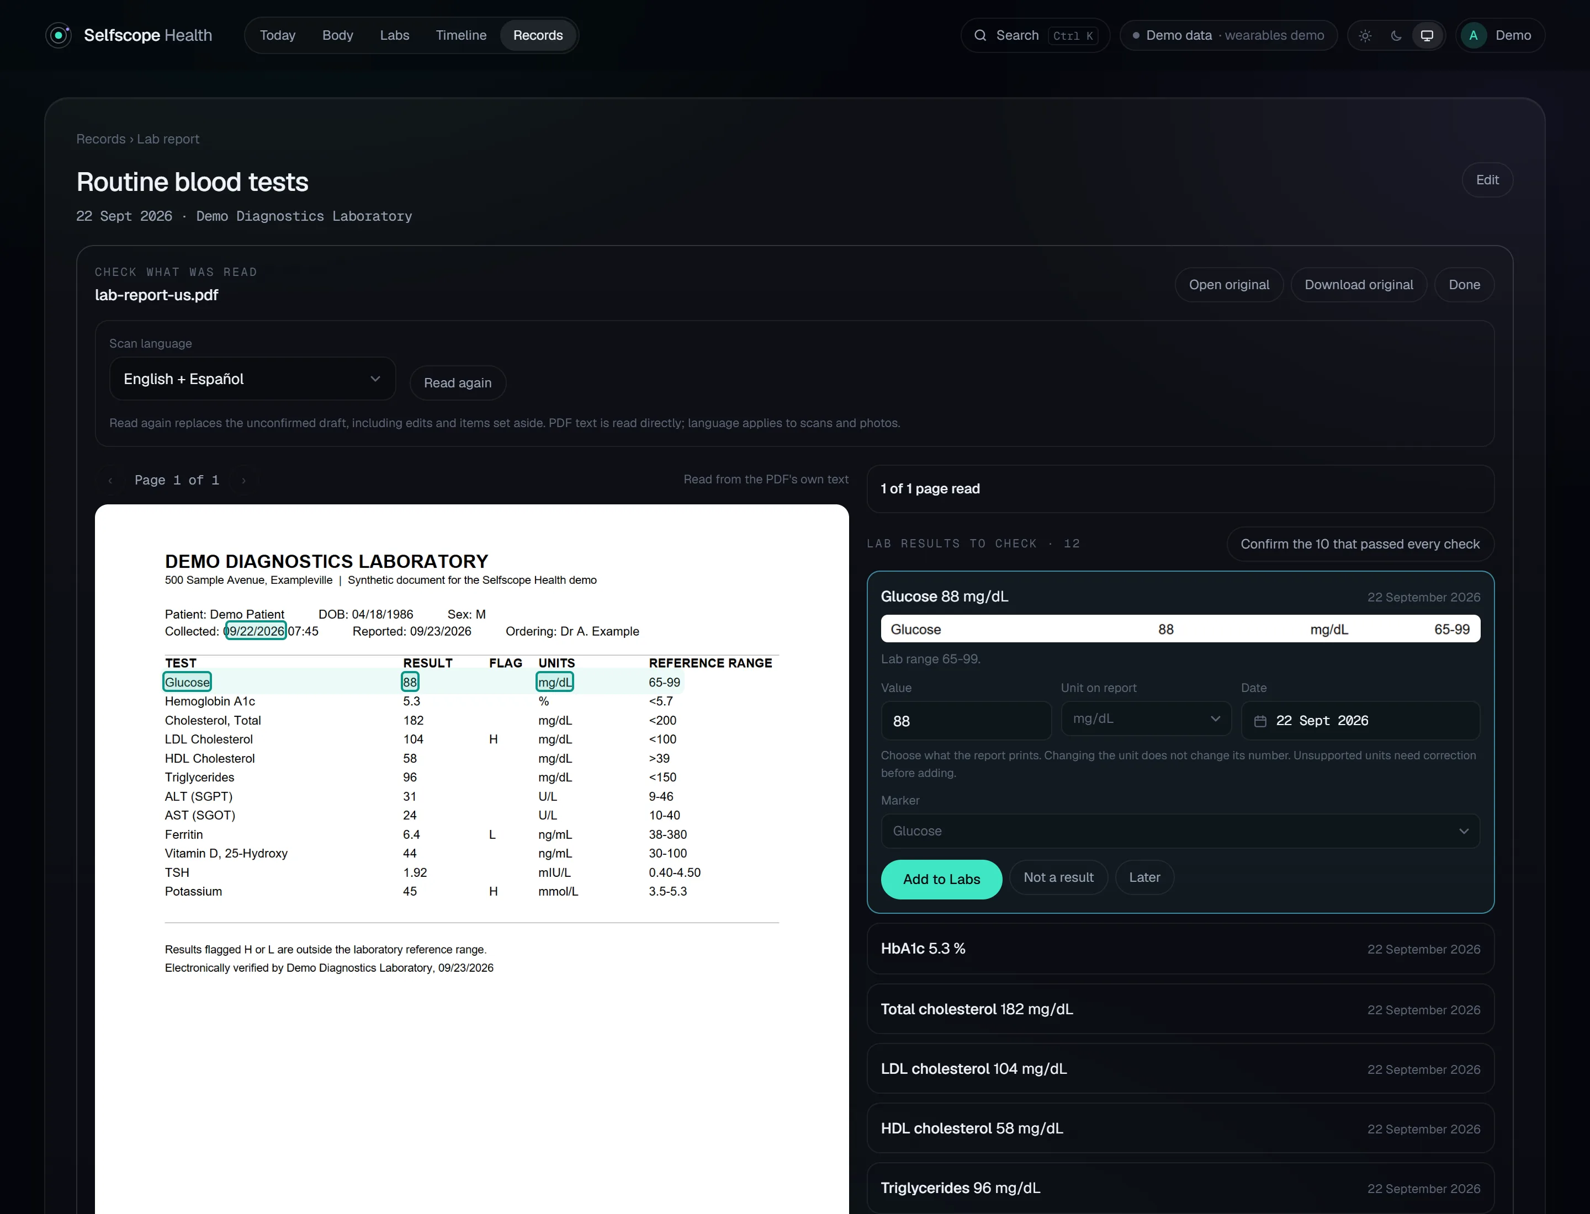Open the Timeline tab
The width and height of the screenshot is (1590, 1214).
pos(462,35)
